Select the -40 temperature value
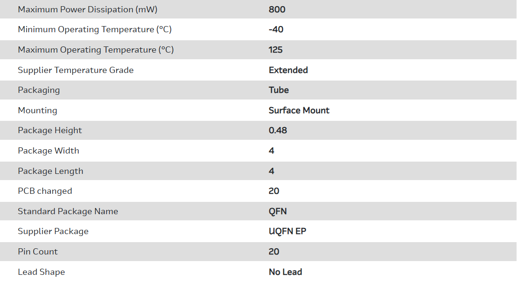The height and width of the screenshot is (281, 517). (x=276, y=29)
